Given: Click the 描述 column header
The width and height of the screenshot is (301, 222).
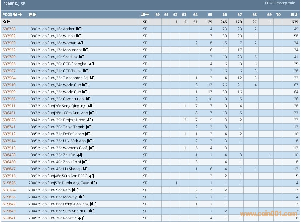Looking at the screenshot, I should point(32,15).
